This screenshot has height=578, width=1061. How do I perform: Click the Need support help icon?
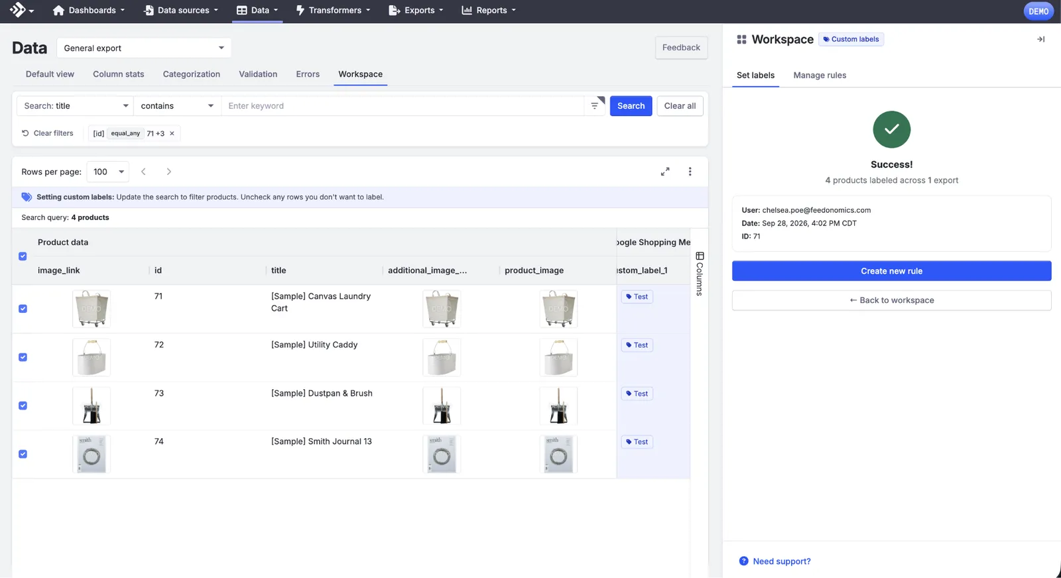[x=744, y=561]
